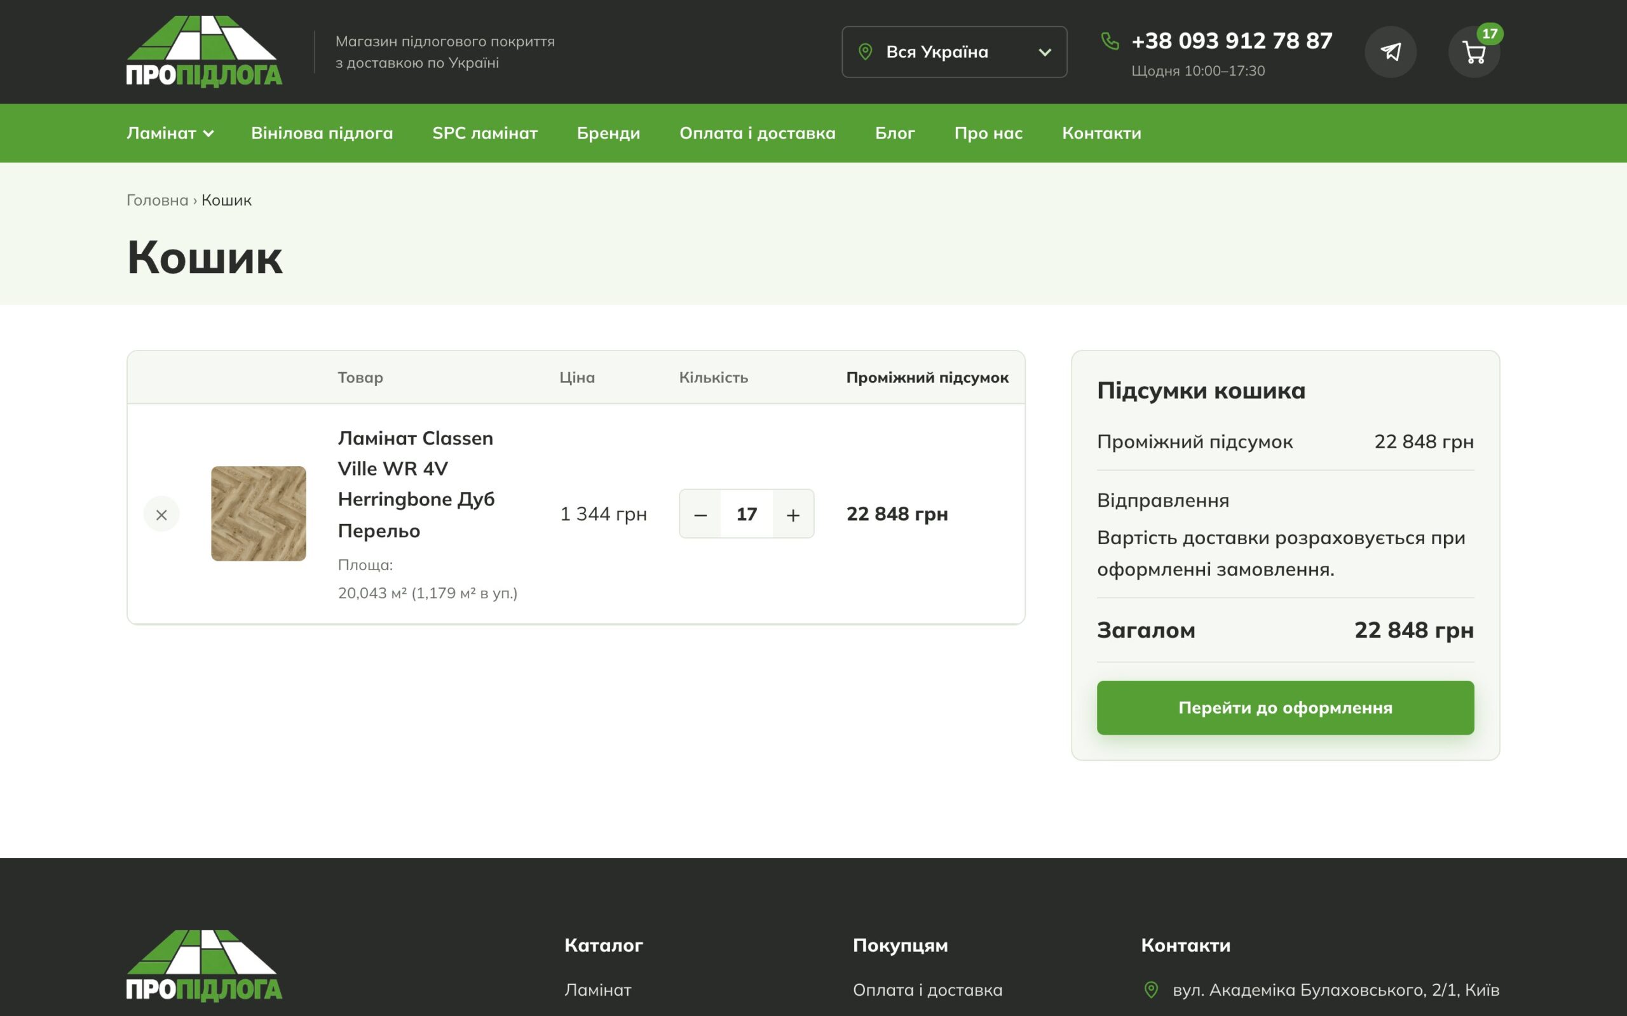
Task: Click the Щодня 10:00–17:30 hours text
Action: 1198,70
